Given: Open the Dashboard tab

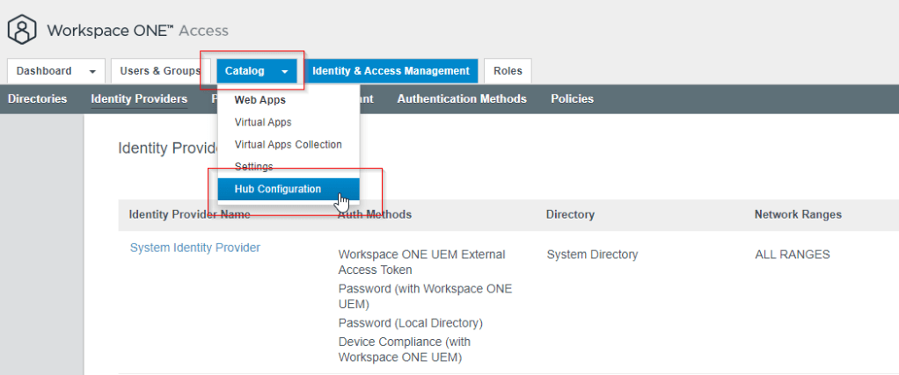Looking at the screenshot, I should [x=44, y=71].
